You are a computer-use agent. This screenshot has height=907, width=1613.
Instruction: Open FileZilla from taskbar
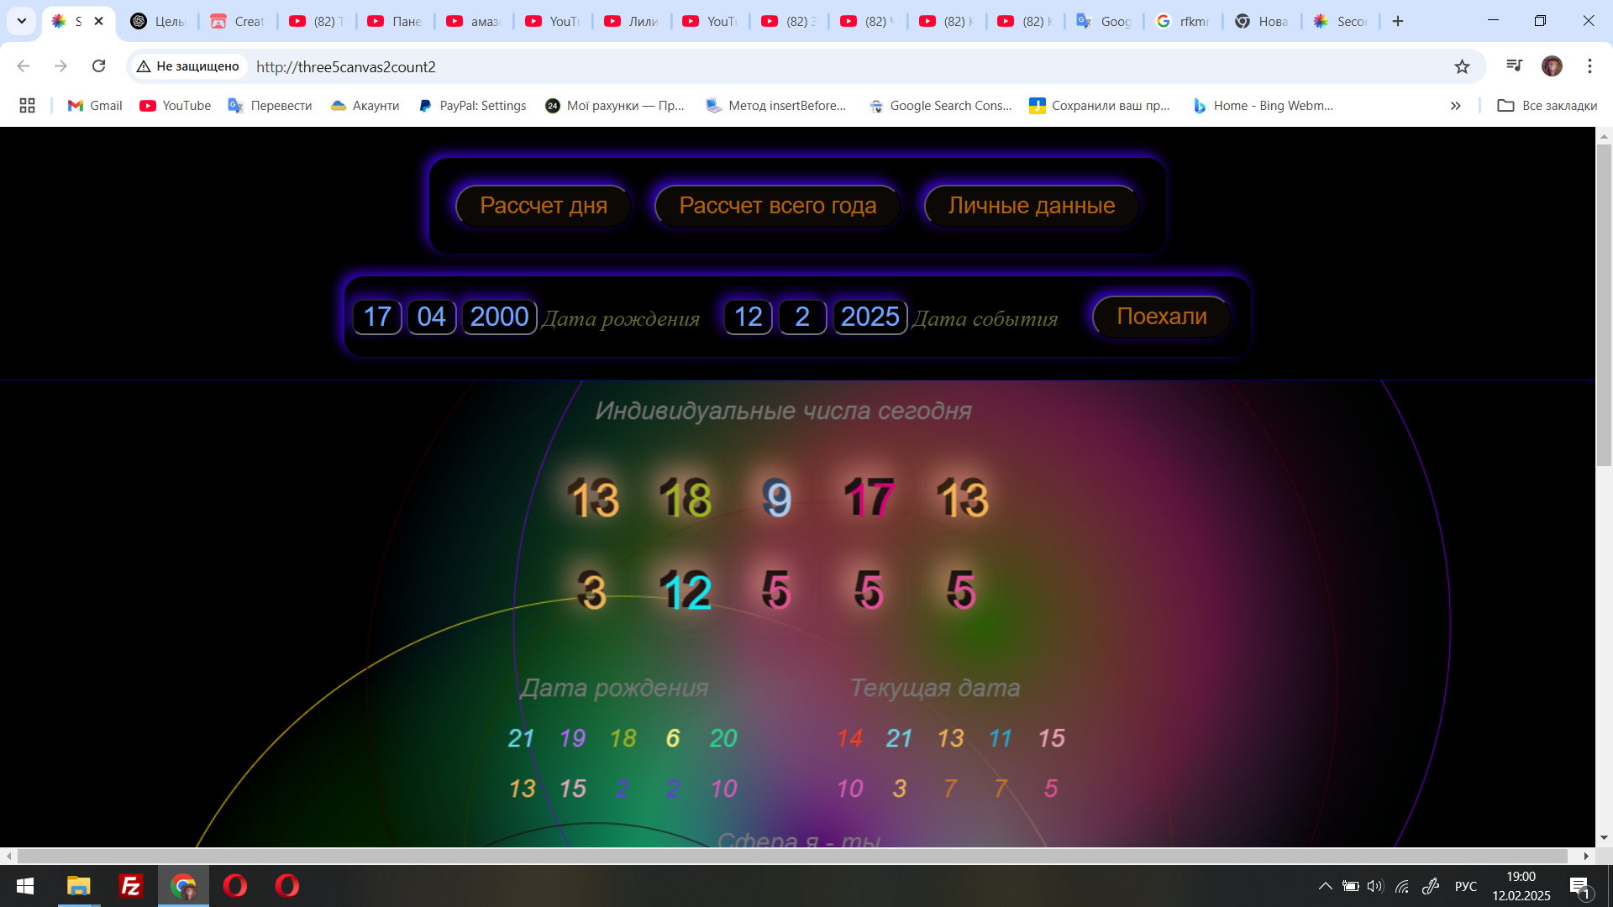click(x=131, y=886)
